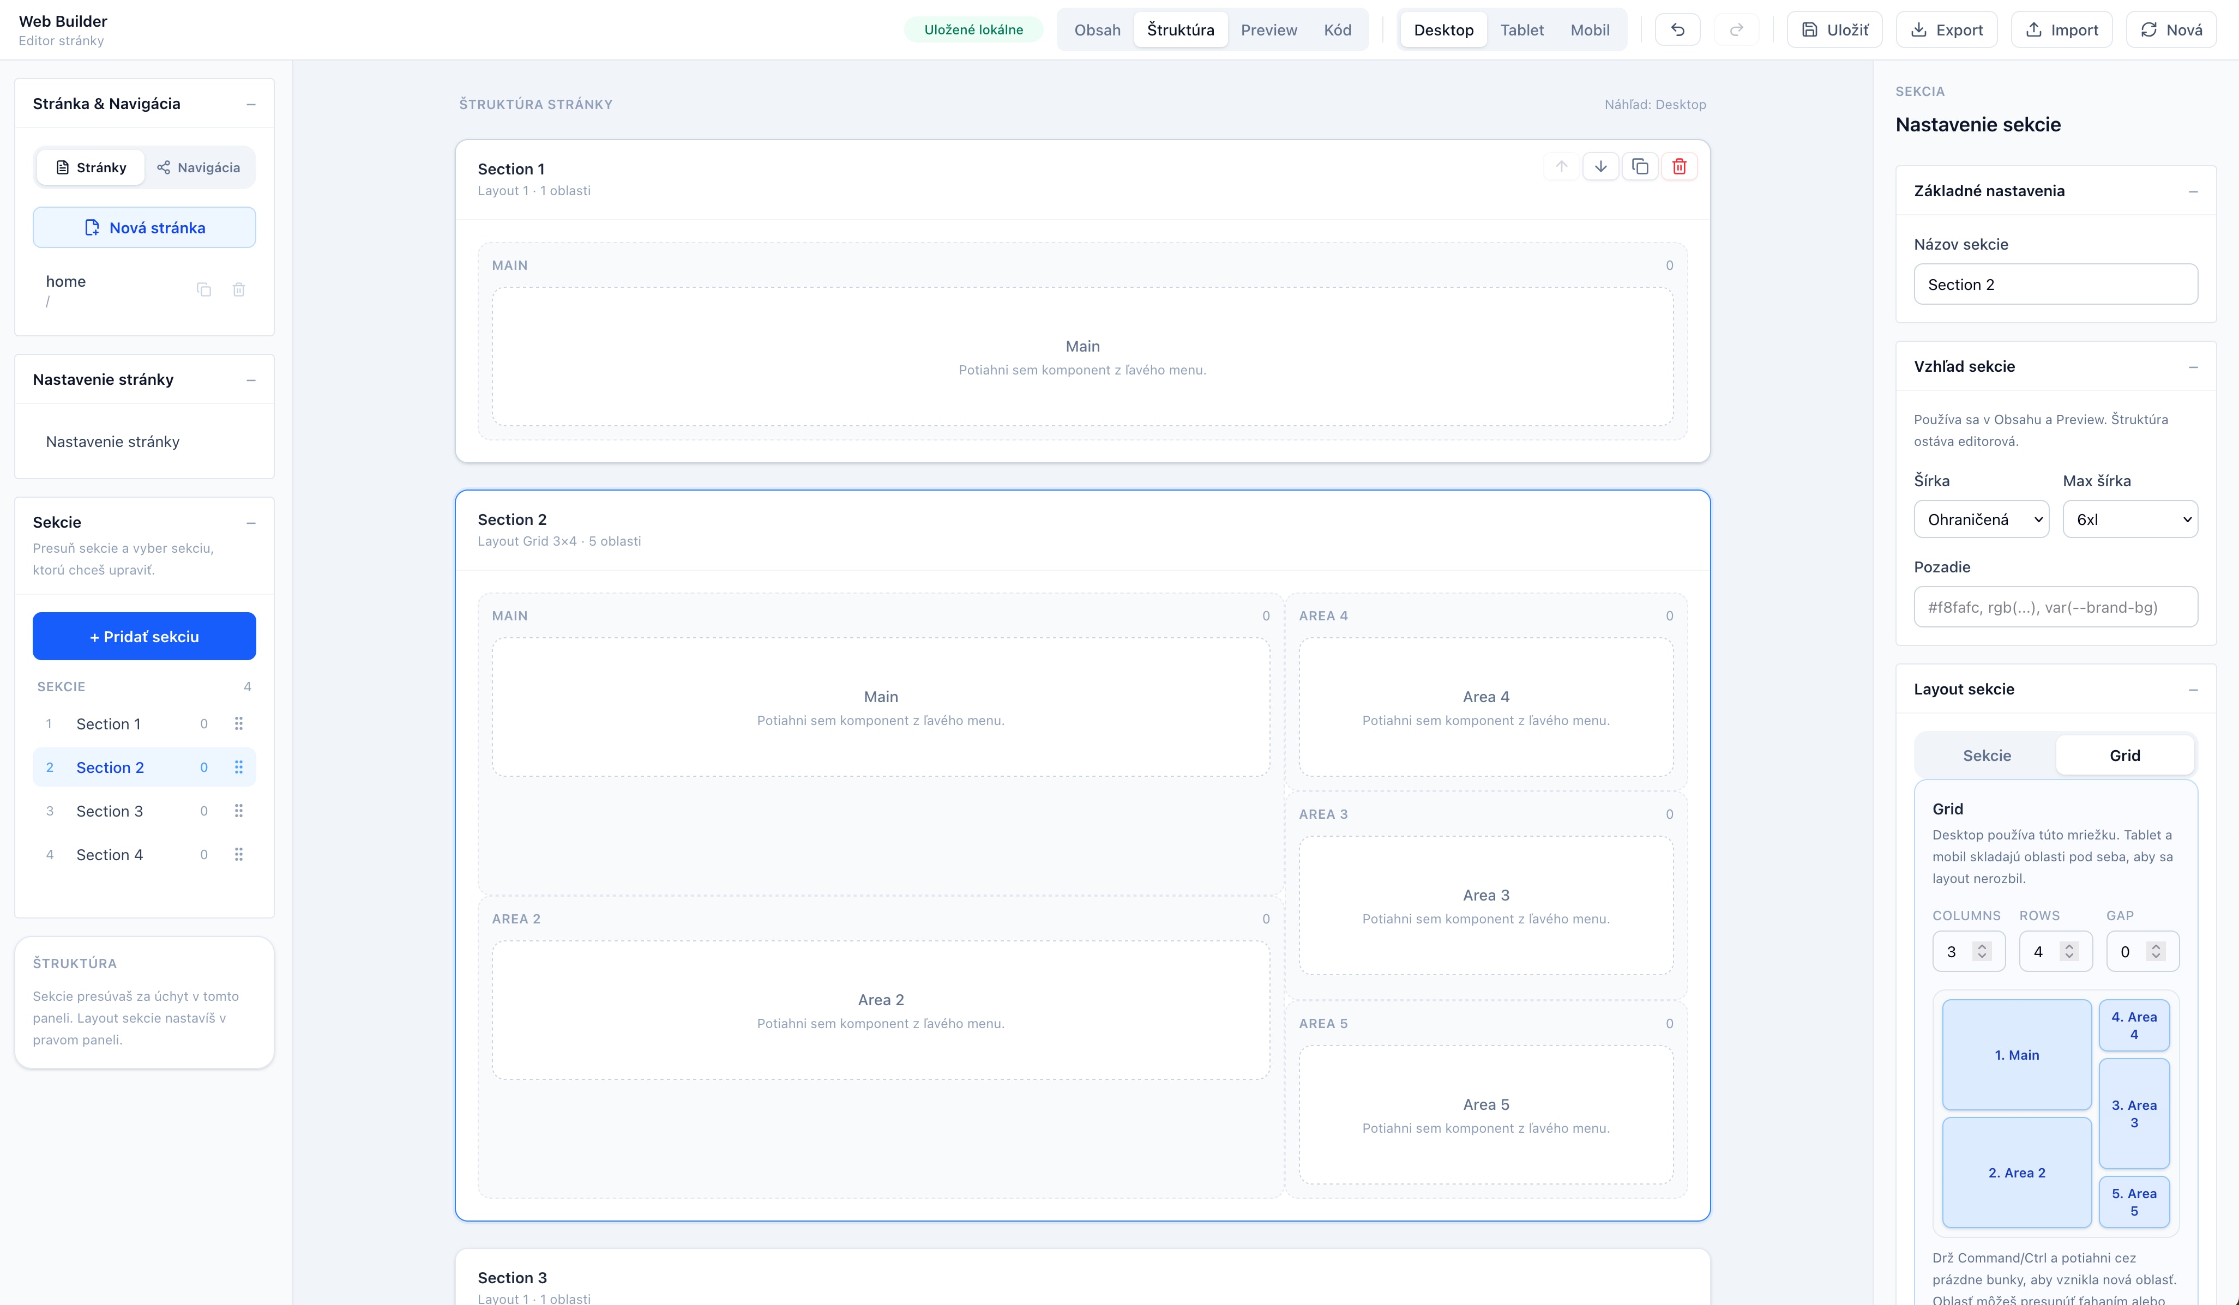The width and height of the screenshot is (2239, 1305).
Task: Move Section 1 down with arrow icon
Action: [x=1600, y=166]
